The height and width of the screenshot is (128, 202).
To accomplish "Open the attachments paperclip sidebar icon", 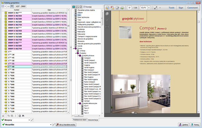I will pos(107,20).
